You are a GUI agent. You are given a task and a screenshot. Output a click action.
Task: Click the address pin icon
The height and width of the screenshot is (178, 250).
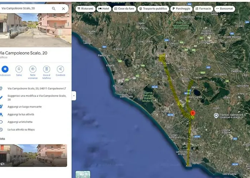point(1,89)
